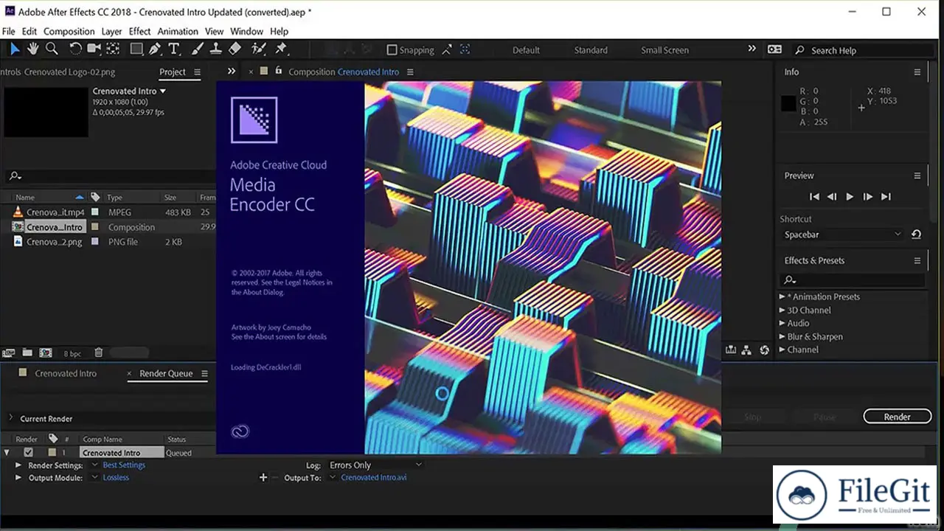Create a new composition from Project panel footer

click(x=46, y=353)
